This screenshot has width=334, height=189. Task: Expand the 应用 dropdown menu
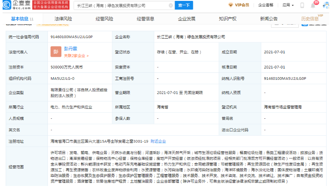(288, 5)
